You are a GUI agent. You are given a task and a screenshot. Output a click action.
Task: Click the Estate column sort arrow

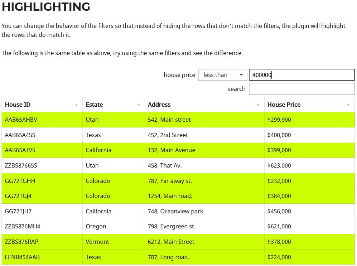[139, 105]
